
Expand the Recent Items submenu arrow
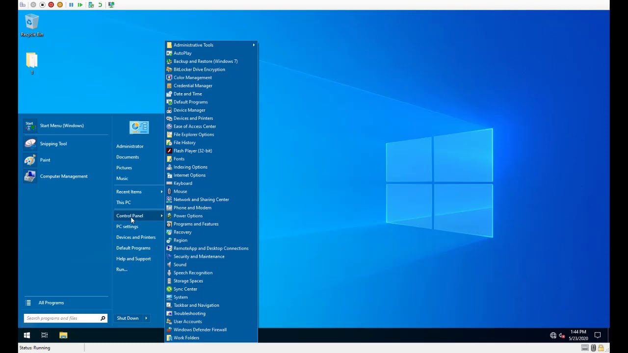coord(161,192)
